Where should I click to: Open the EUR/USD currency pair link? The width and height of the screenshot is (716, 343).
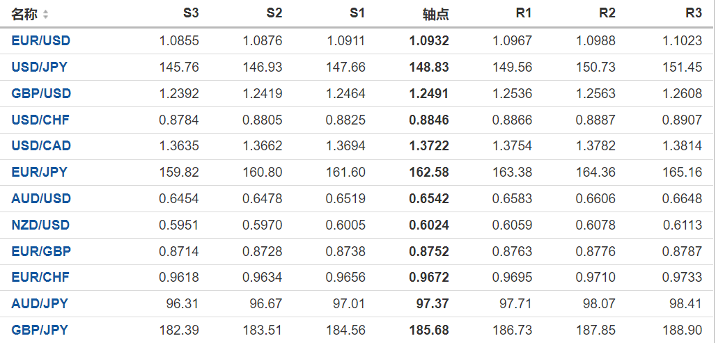point(41,41)
